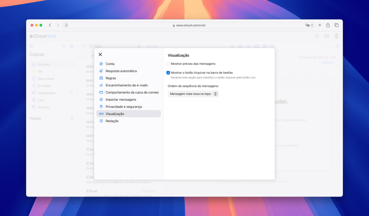The image size is (369, 216).
Task: Click the iCloud Mail logo
Action: coord(43,36)
